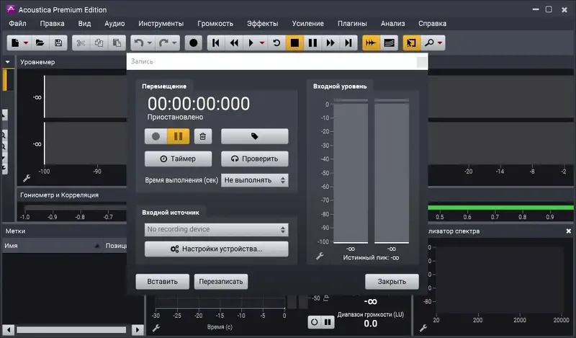The height and width of the screenshot is (338, 576).
Task: Close the dialog with Закрыть button
Action: pos(392,282)
